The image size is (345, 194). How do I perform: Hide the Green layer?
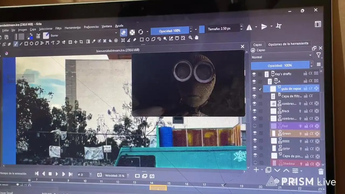click(x=254, y=133)
